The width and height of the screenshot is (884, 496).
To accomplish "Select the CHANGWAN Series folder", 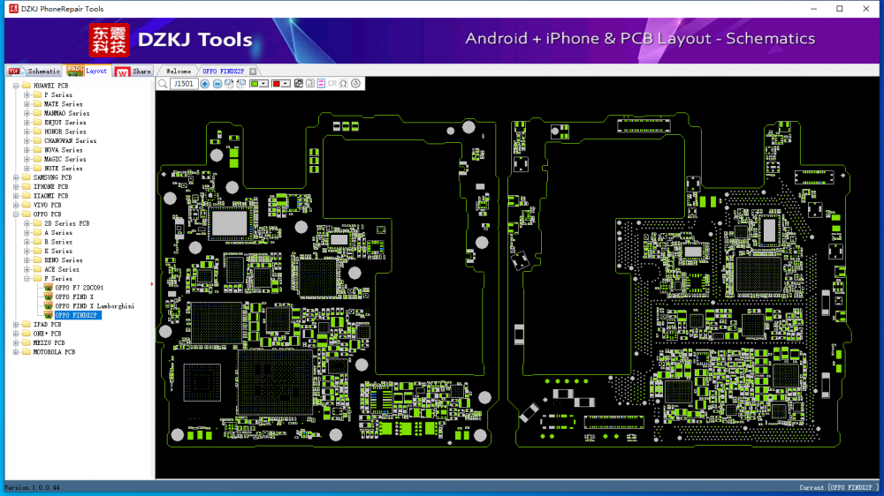I will tap(70, 140).
